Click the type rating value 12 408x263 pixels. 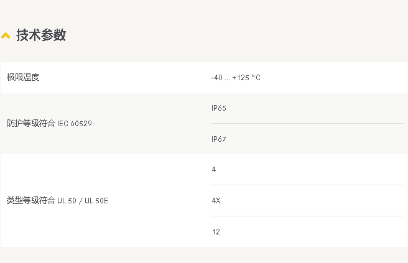(x=216, y=231)
